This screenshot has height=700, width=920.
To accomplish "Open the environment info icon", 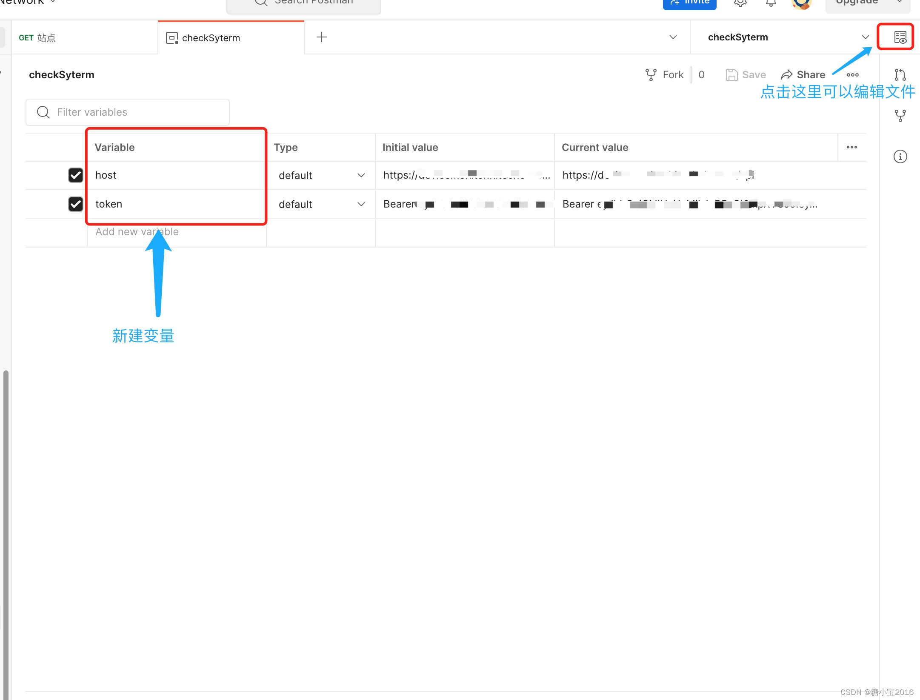I will coord(900,157).
